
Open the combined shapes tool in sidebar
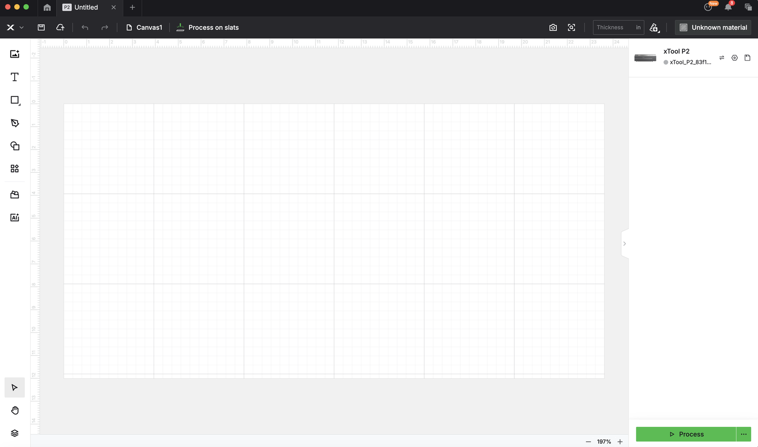15,146
